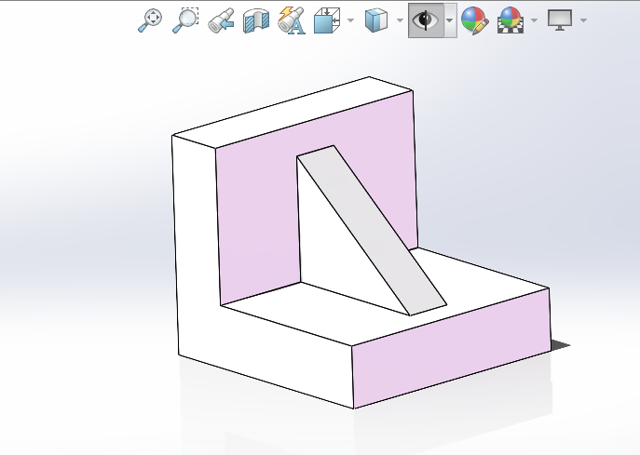640x455 pixels.
Task: Open the Apply Scene dropdown arrow
Action: click(534, 20)
